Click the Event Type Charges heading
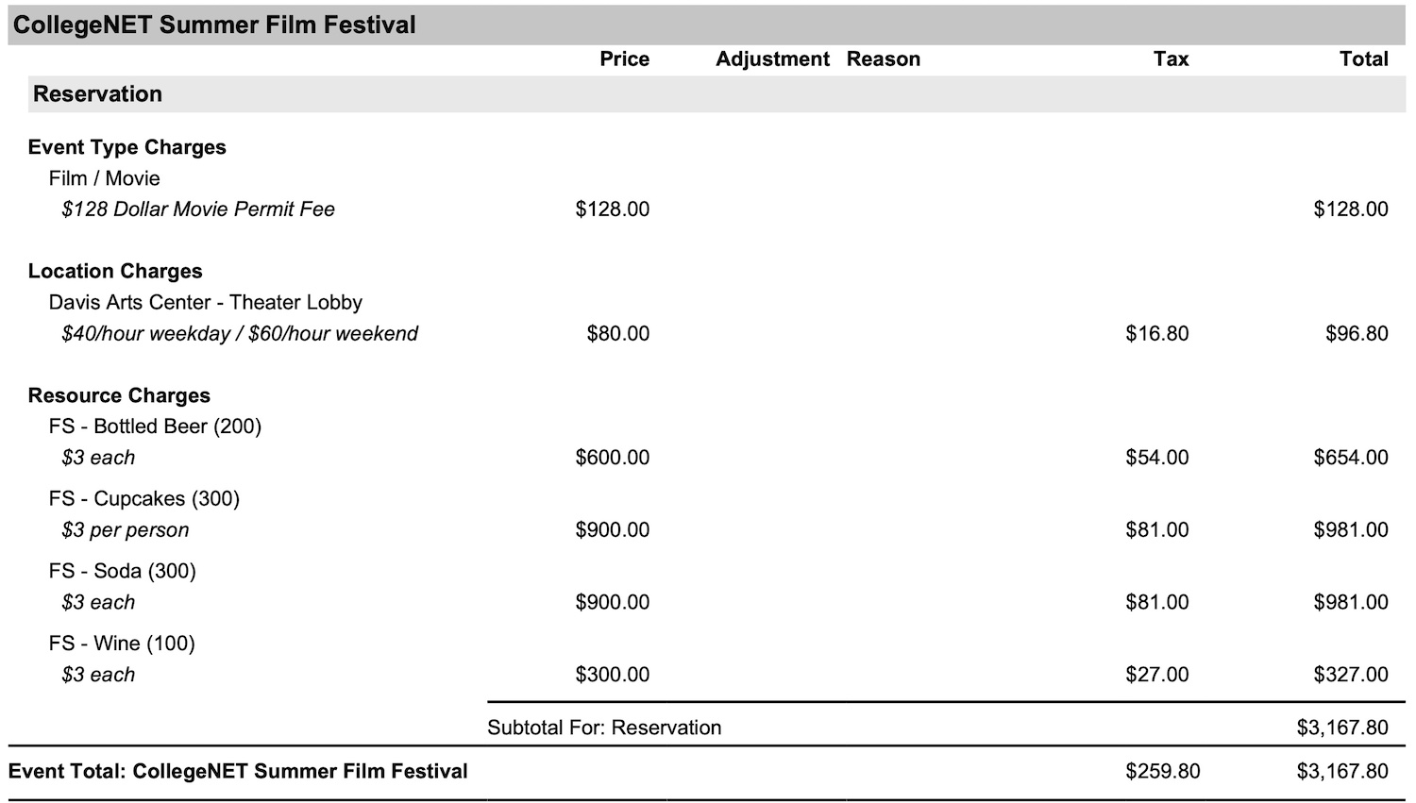 click(126, 147)
